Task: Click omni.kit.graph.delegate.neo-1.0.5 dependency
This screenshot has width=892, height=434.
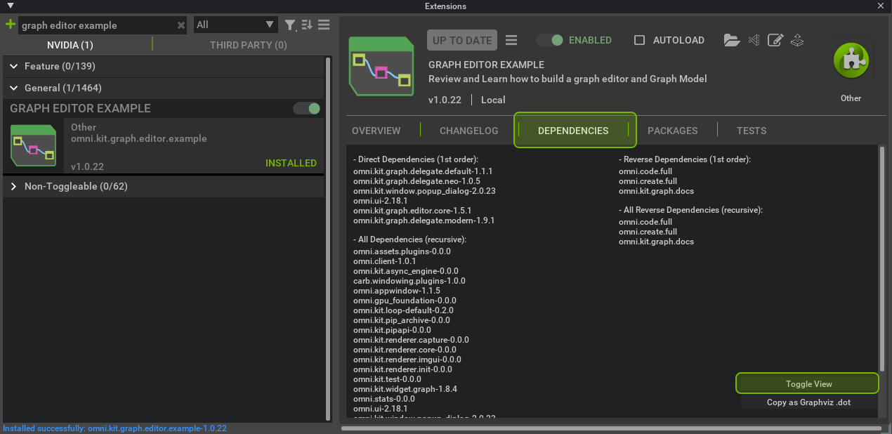Action: point(417,181)
